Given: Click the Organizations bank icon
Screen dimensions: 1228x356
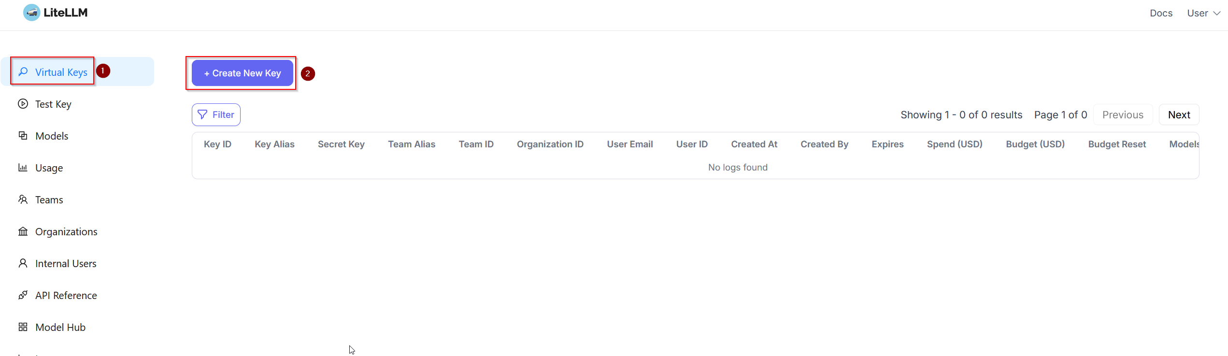Looking at the screenshot, I should click(23, 231).
